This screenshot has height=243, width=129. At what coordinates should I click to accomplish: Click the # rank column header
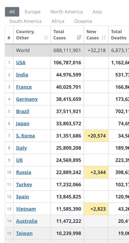click(9, 35)
